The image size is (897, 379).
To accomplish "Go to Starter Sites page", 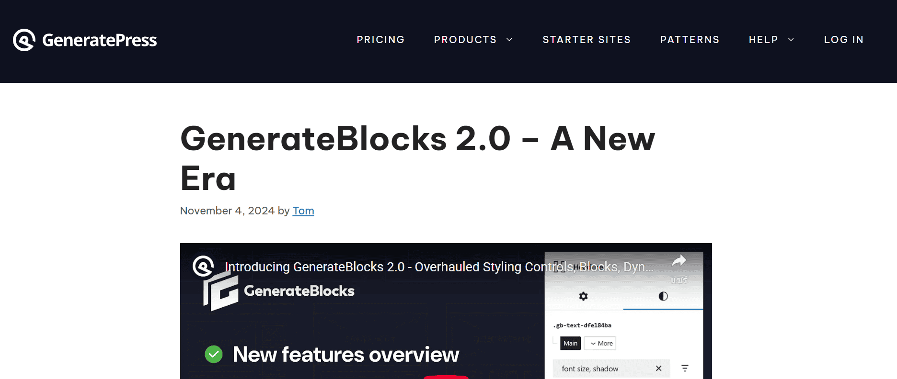I will (x=586, y=40).
